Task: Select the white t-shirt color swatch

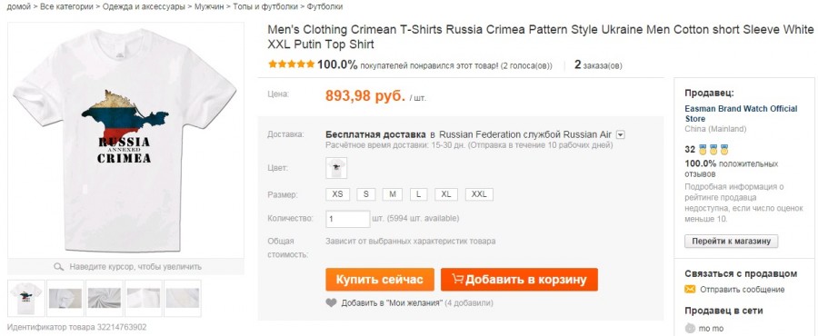Action: [336, 168]
